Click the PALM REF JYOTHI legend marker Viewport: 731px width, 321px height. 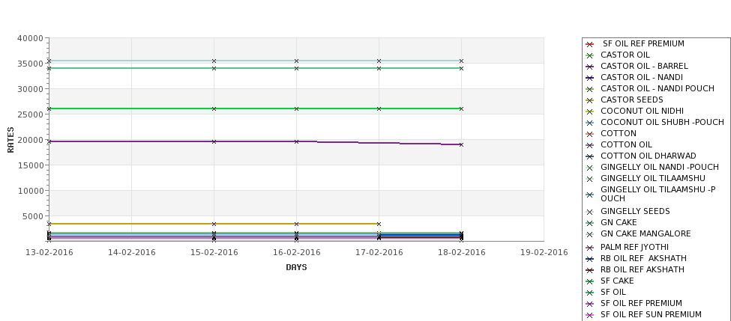point(589,248)
